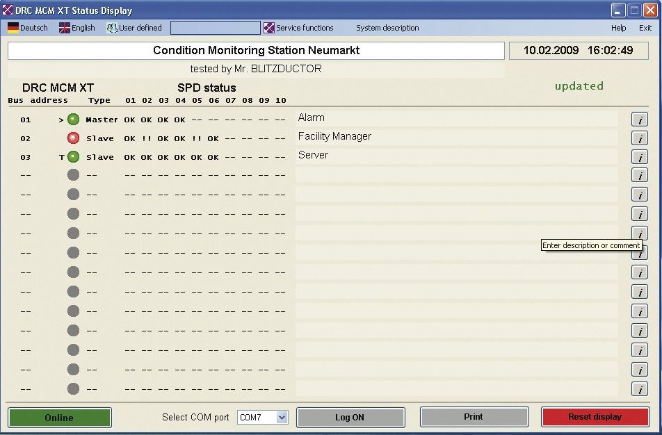
Task: Open the COM port dropdown
Action: [281, 417]
